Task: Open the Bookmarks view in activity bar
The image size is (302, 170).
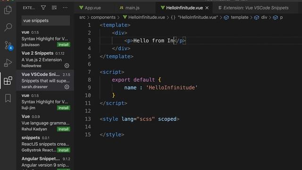Action: 8,98
